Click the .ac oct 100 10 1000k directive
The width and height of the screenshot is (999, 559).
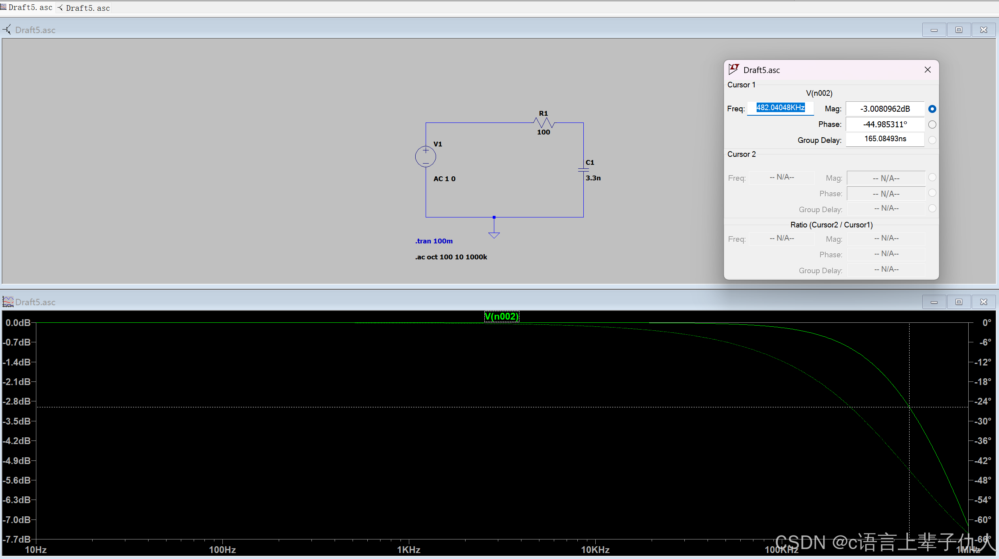[x=451, y=257]
